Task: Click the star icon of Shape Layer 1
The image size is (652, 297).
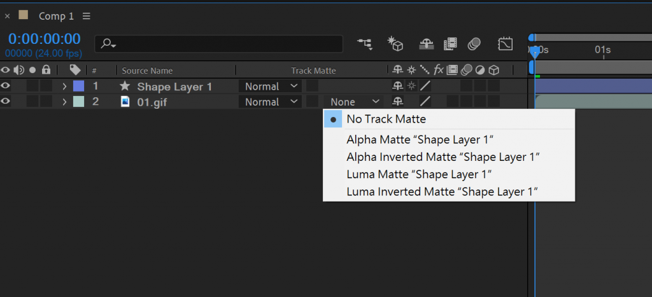Action: 125,86
